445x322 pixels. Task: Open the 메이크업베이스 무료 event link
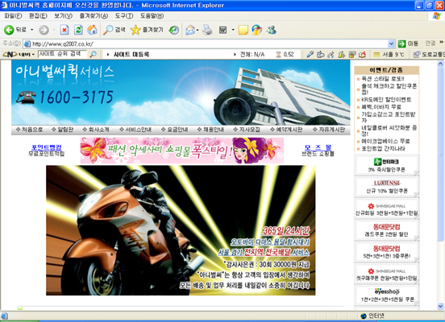[385, 141]
